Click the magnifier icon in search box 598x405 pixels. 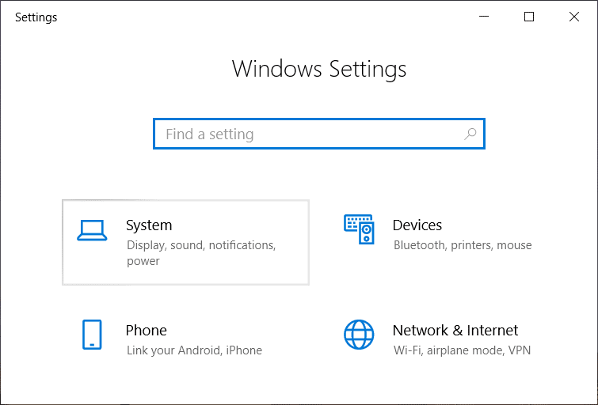(x=470, y=134)
